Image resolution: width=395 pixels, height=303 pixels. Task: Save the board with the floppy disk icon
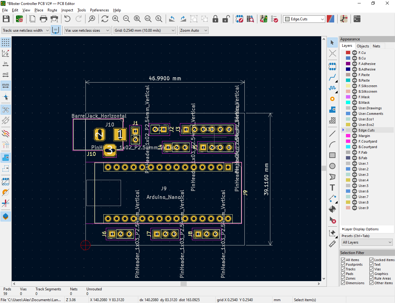(x=6, y=19)
